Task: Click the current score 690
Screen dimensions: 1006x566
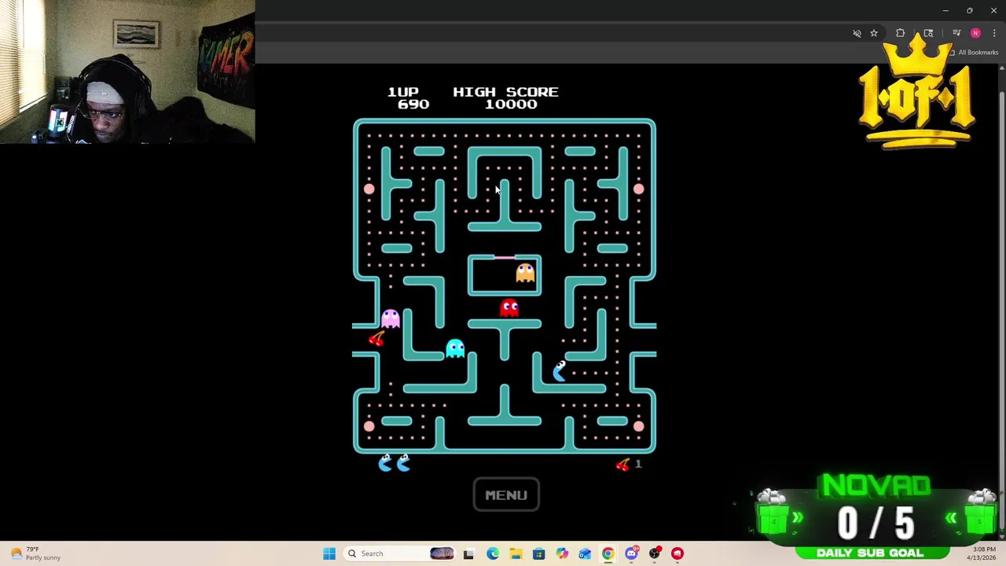Action: pyautogui.click(x=413, y=105)
